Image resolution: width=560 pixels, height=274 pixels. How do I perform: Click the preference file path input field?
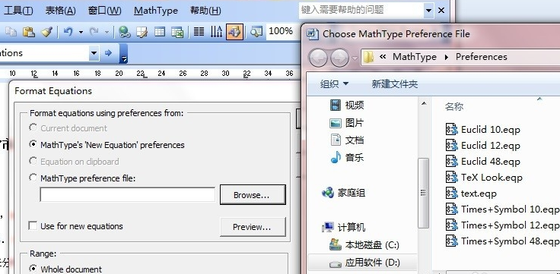pos(128,194)
